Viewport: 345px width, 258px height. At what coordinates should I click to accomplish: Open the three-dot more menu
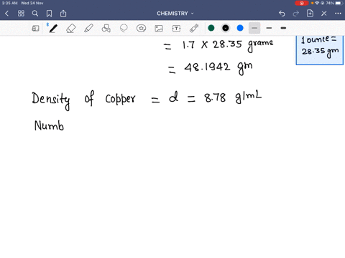[x=338, y=14]
